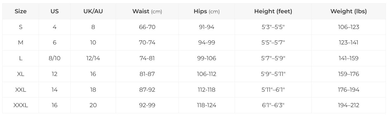Select the 8/10 US size cell
This screenshot has width=392, height=116.
point(54,58)
